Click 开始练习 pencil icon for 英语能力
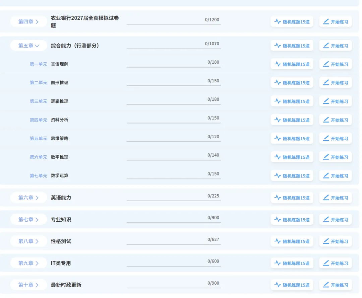362x298 pixels. pyautogui.click(x=326, y=198)
